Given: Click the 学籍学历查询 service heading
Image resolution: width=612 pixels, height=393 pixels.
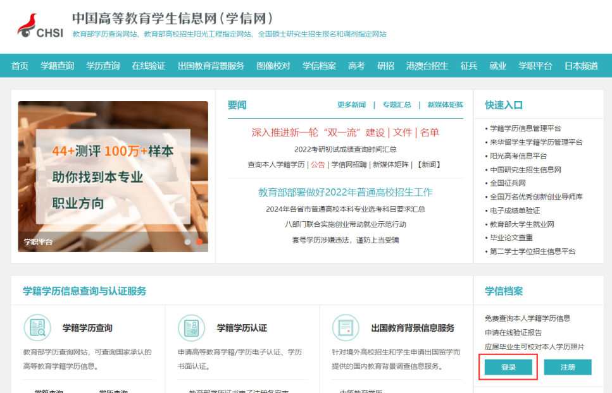Looking at the screenshot, I should [87, 328].
